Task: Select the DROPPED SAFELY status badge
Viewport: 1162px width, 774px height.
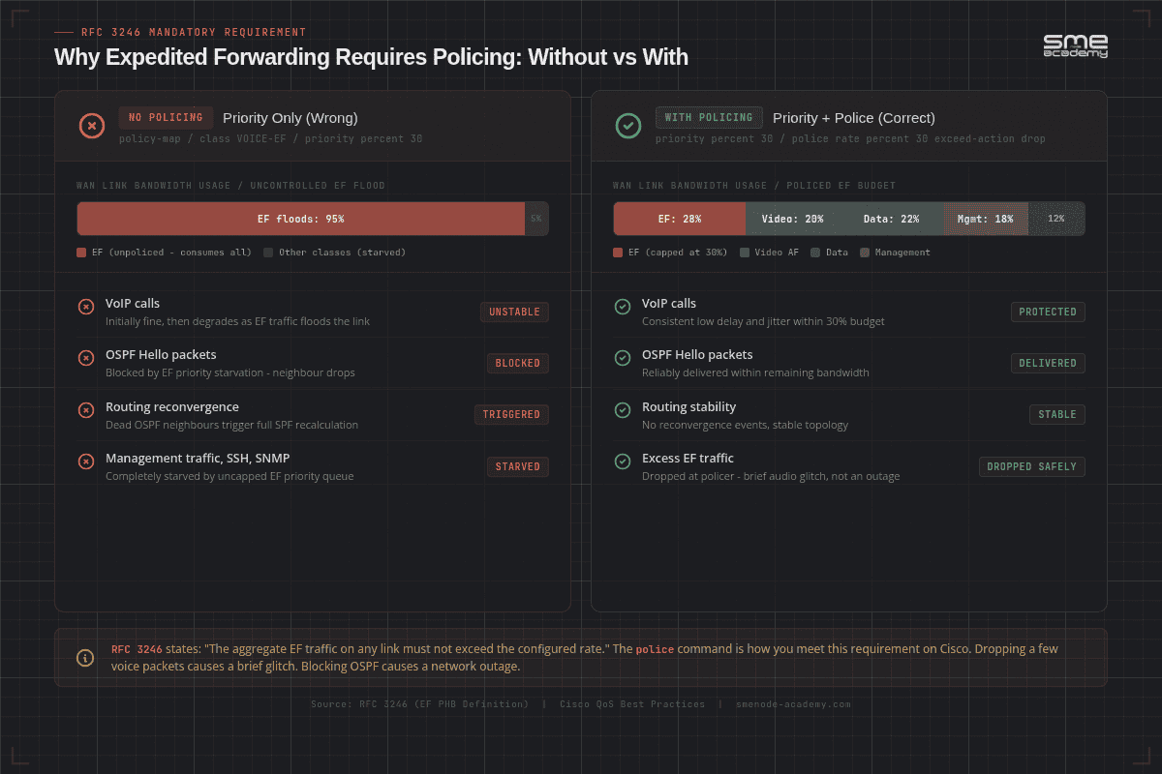Action: [x=1032, y=466]
